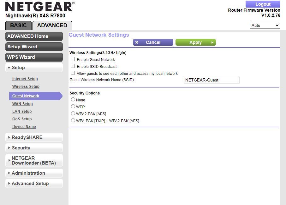Click the Logout button
The height and width of the screenshot is (205, 286).
(x=263, y=4)
